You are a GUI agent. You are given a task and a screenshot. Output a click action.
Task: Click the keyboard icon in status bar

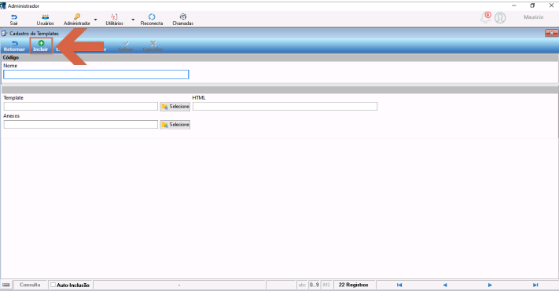(x=6, y=285)
